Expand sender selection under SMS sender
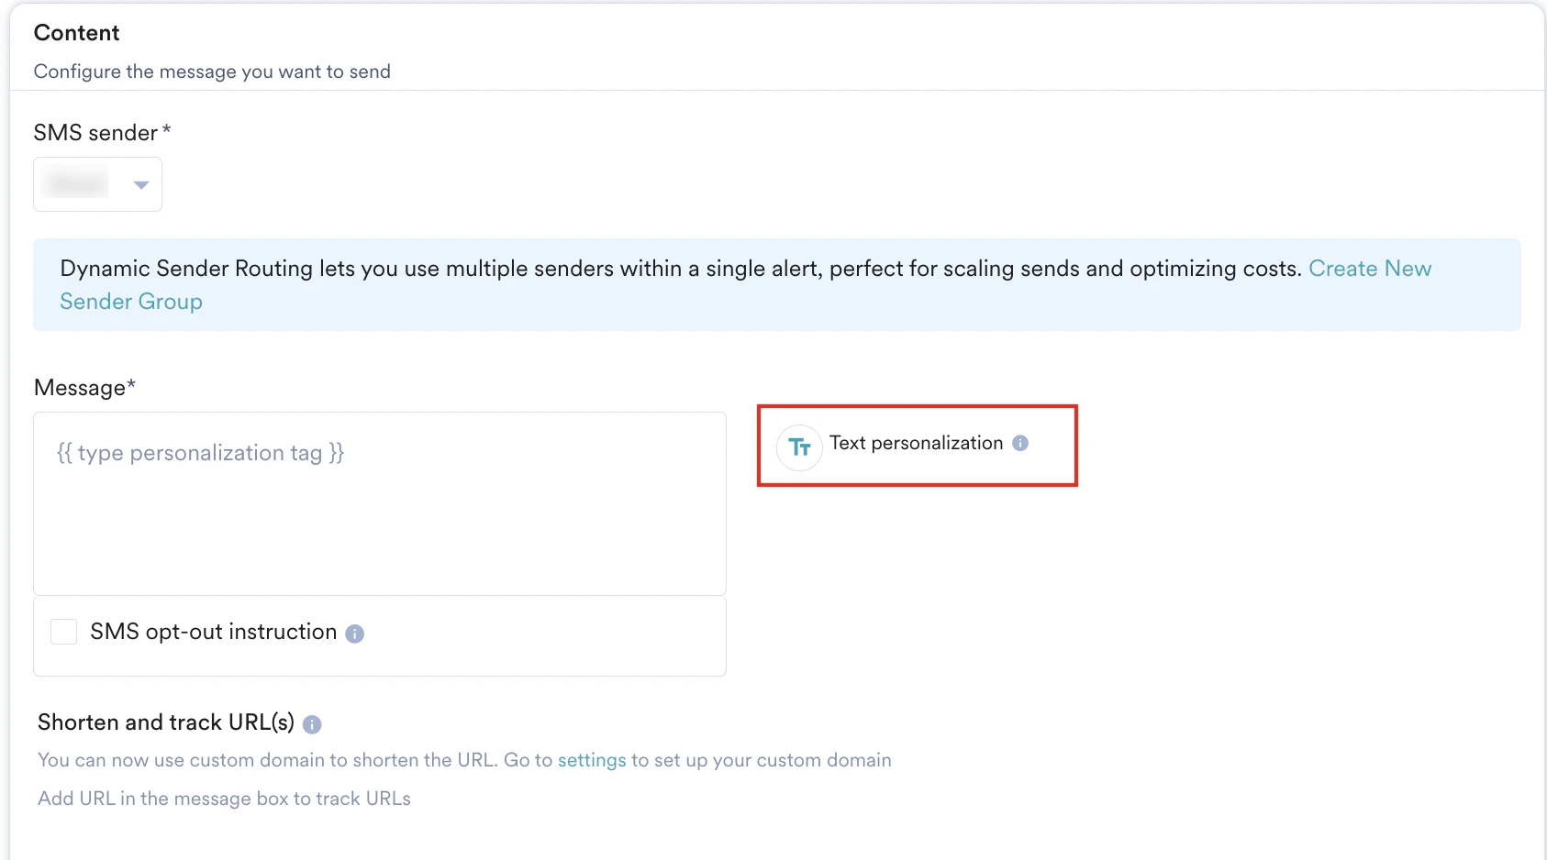 click(97, 184)
